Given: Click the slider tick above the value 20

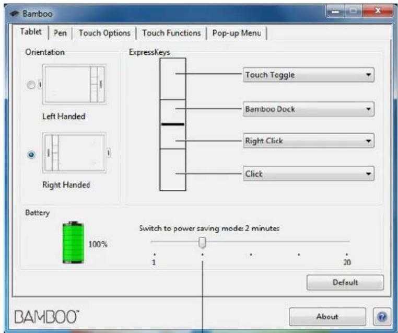Looking at the screenshot, I should point(347,254).
